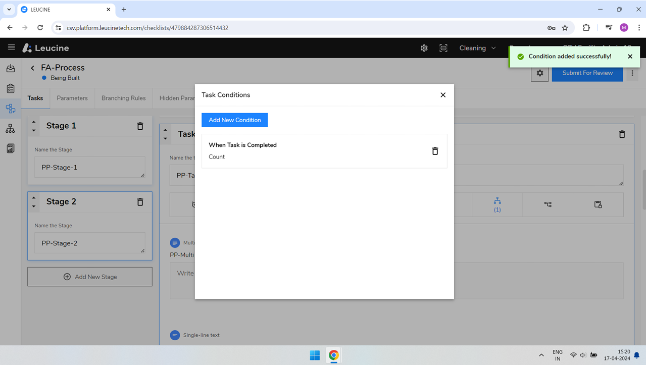Image resolution: width=646 pixels, height=365 pixels.
Task: Open task conditions icon showing (1)
Action: click(x=497, y=204)
